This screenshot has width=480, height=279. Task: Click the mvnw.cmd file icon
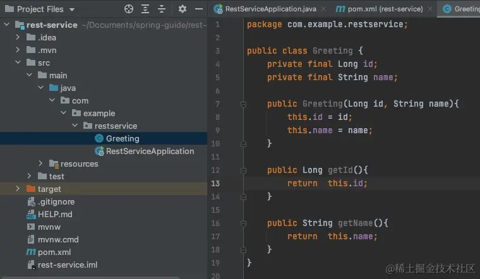pos(31,239)
